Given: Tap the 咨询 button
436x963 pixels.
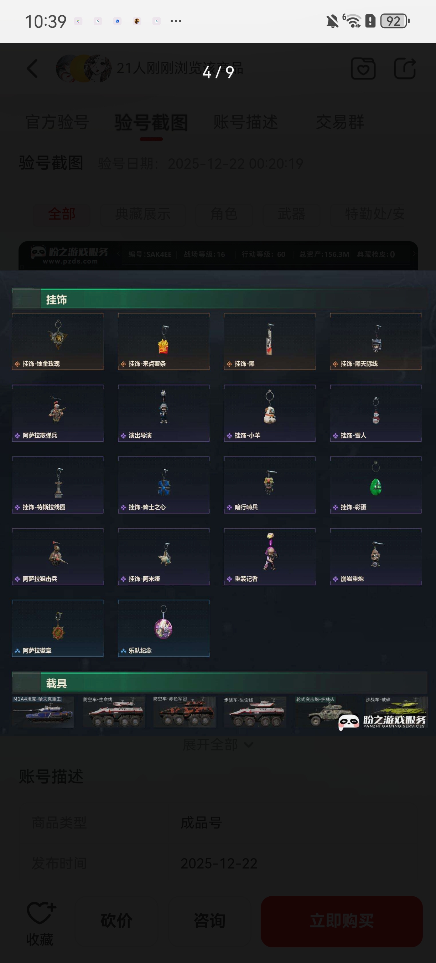Looking at the screenshot, I should click(x=209, y=921).
